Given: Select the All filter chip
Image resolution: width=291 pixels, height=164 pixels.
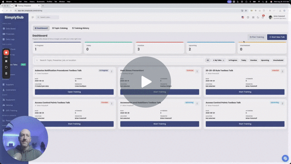Looking at the screenshot, I should [x=208, y=60].
